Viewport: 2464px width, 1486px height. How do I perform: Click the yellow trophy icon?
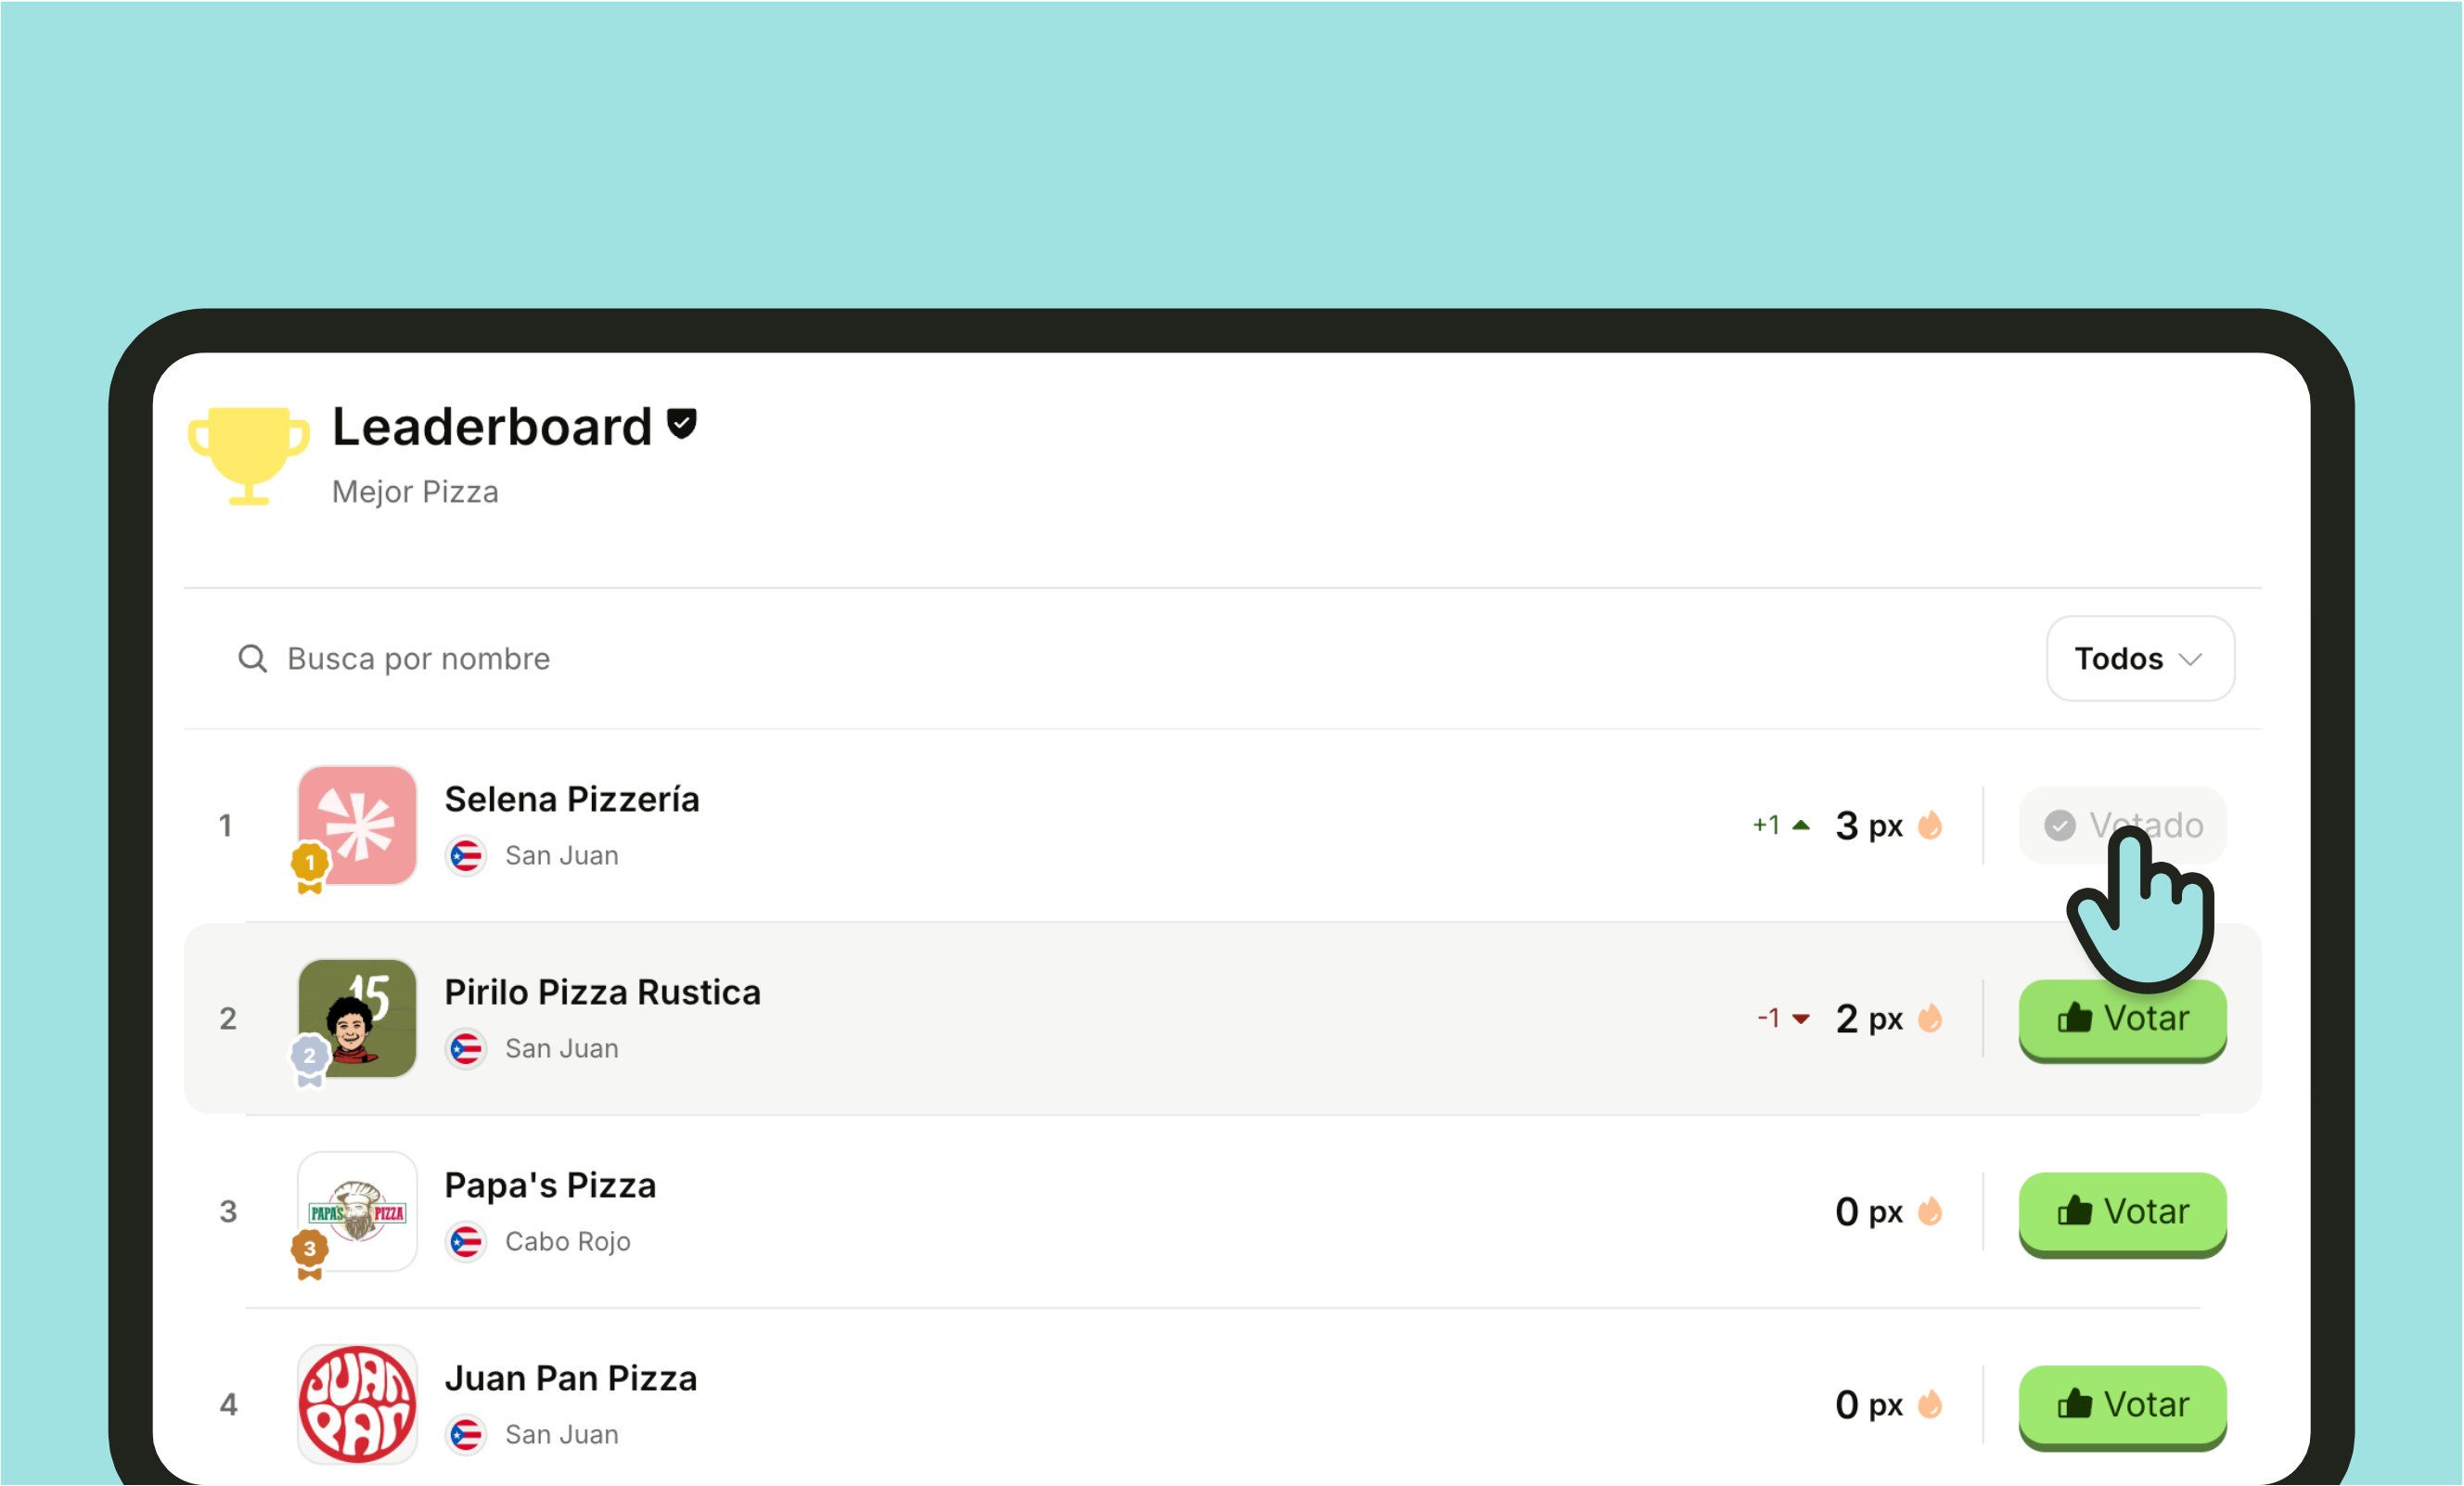[x=248, y=455]
